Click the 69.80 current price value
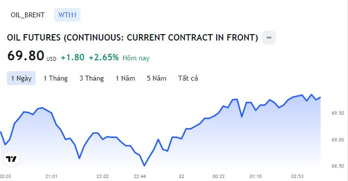Viewport: 348px width, 181px height. coord(26,55)
